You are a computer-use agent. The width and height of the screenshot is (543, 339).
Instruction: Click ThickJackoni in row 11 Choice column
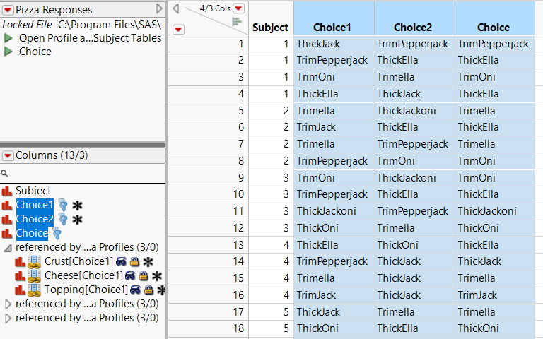pos(495,211)
